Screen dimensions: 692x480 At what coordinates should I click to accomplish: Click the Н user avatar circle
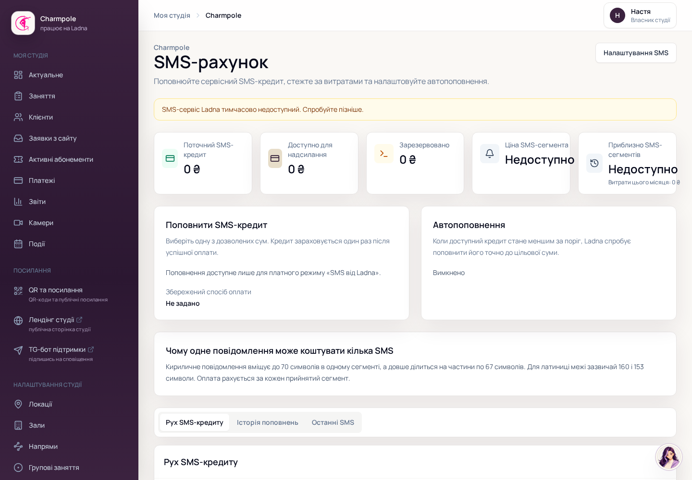[x=618, y=15]
